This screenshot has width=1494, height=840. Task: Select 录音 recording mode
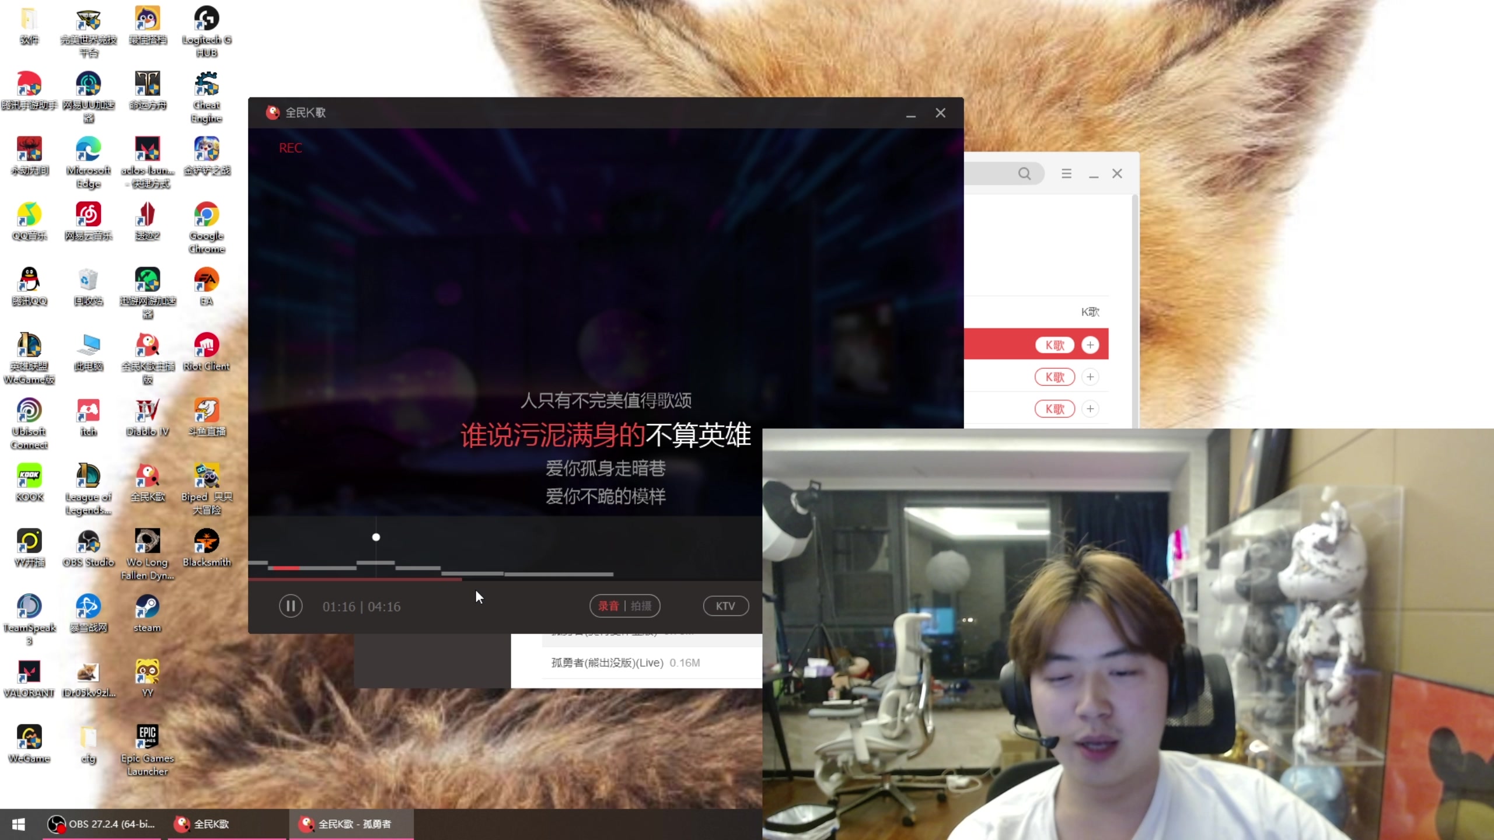[x=609, y=606]
